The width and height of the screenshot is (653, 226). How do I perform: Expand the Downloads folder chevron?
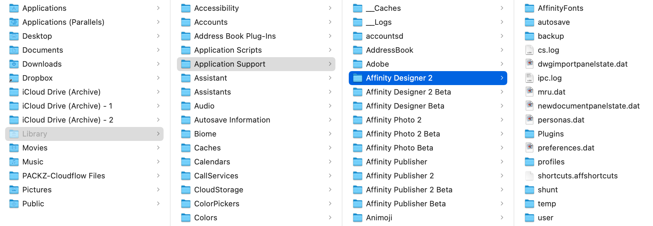click(x=158, y=64)
